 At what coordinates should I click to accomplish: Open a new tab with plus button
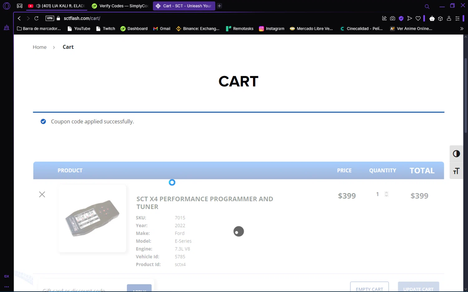point(219,6)
